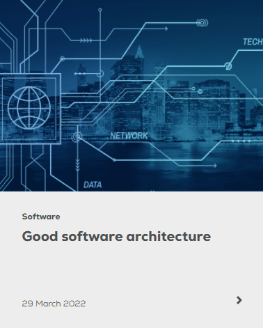This screenshot has height=328, width=263.
Task: Click the concentric signal icon ending the top circuit line
Action: (202, 23)
